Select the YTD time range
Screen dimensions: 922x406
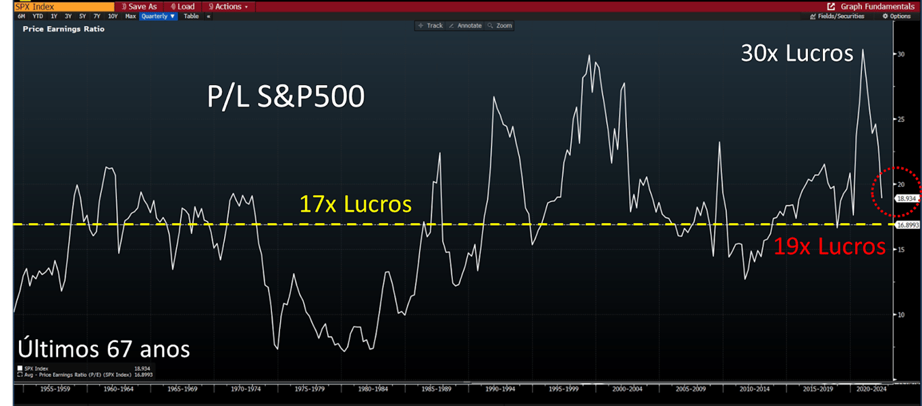(38, 16)
